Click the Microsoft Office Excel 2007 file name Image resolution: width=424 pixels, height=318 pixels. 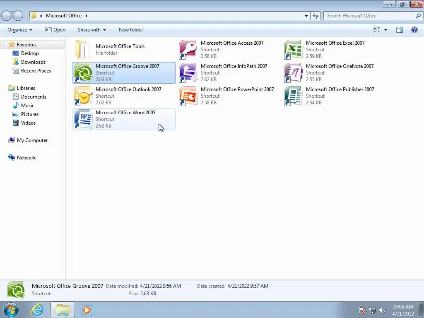tap(335, 43)
